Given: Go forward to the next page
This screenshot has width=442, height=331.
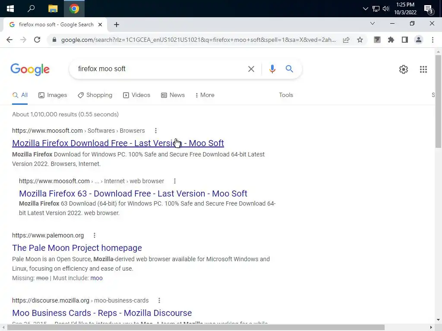Looking at the screenshot, I should 23,40.
